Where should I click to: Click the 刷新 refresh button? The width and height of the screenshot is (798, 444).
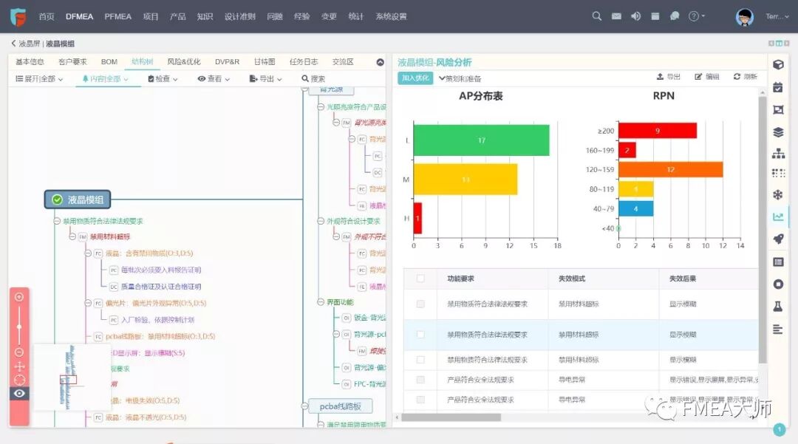tap(745, 77)
